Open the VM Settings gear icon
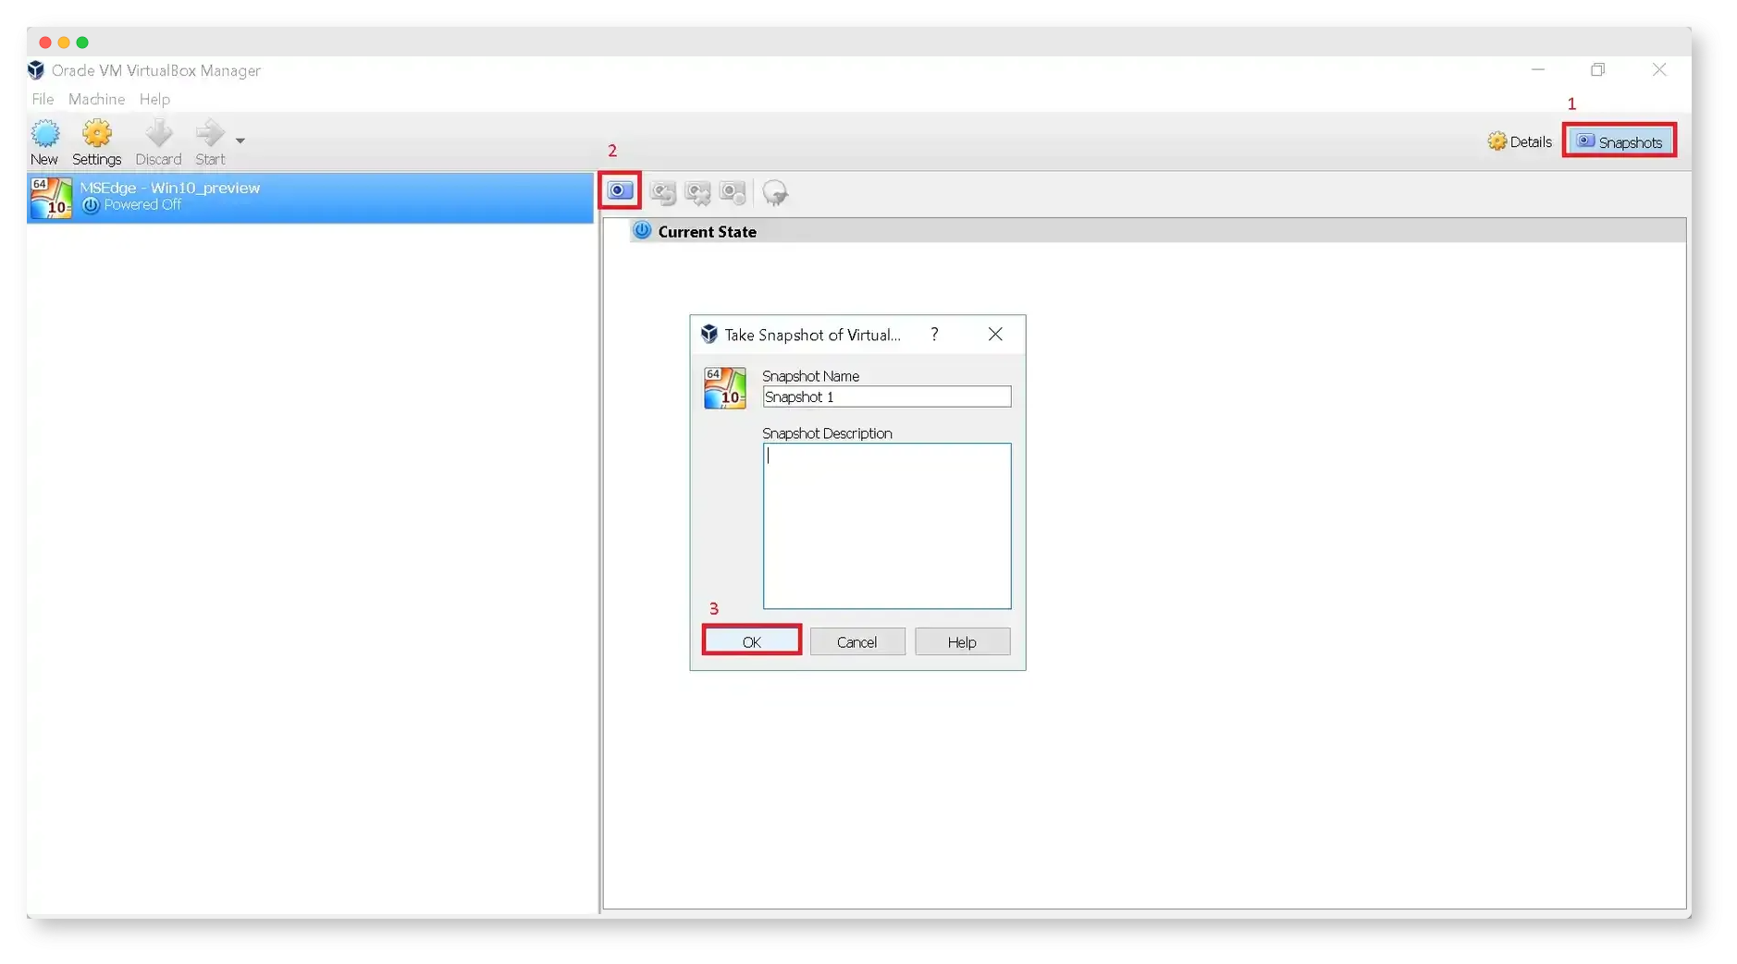The width and height of the screenshot is (1737, 964). 97,134
